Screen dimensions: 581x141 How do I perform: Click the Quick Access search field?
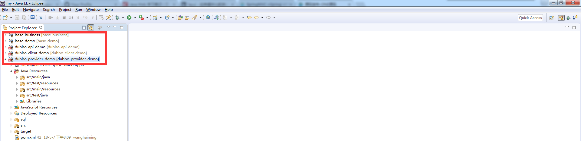[x=530, y=17]
